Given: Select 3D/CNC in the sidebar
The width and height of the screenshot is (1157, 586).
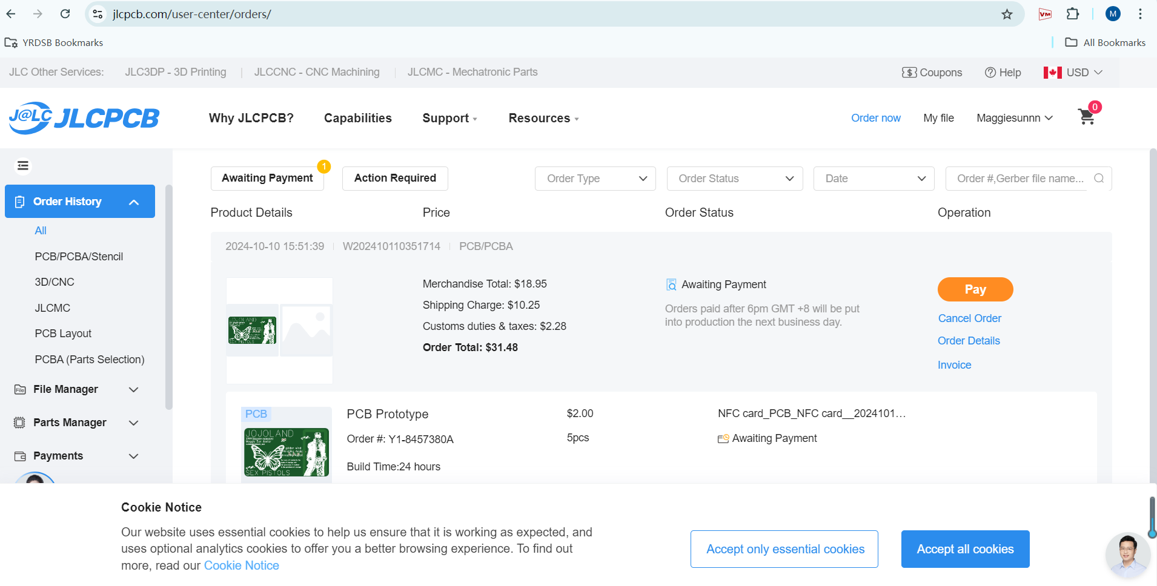Looking at the screenshot, I should (55, 282).
